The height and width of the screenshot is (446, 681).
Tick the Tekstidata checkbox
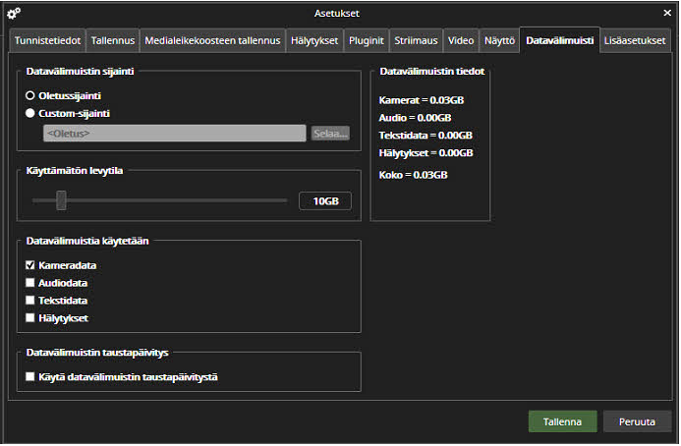(x=30, y=301)
